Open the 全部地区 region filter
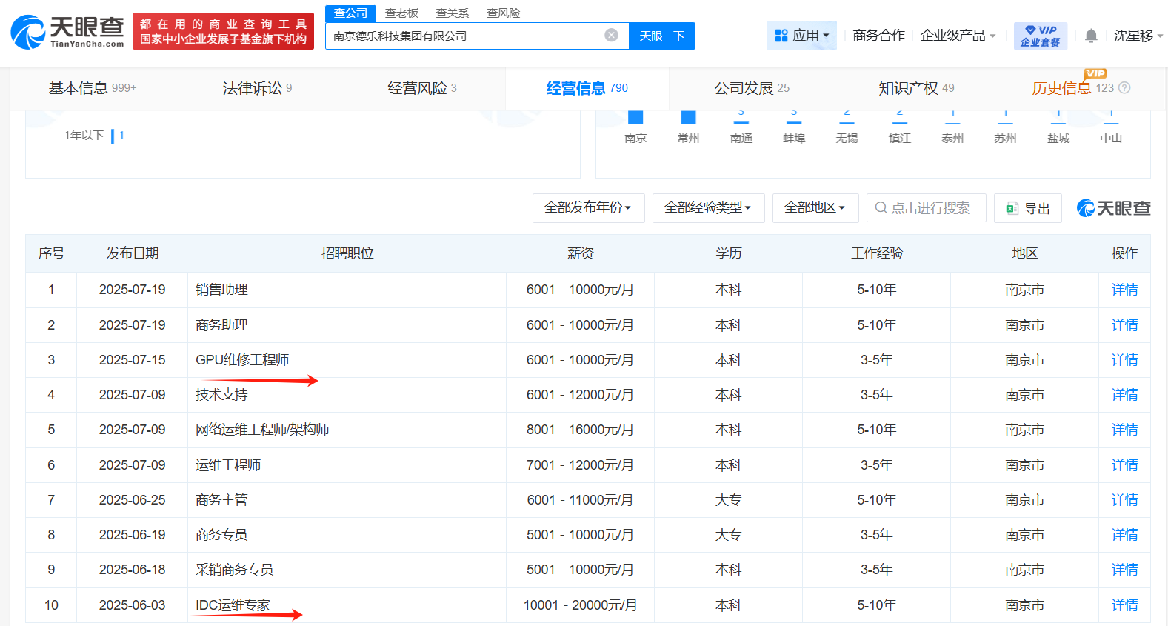The width and height of the screenshot is (1168, 626). click(x=815, y=208)
